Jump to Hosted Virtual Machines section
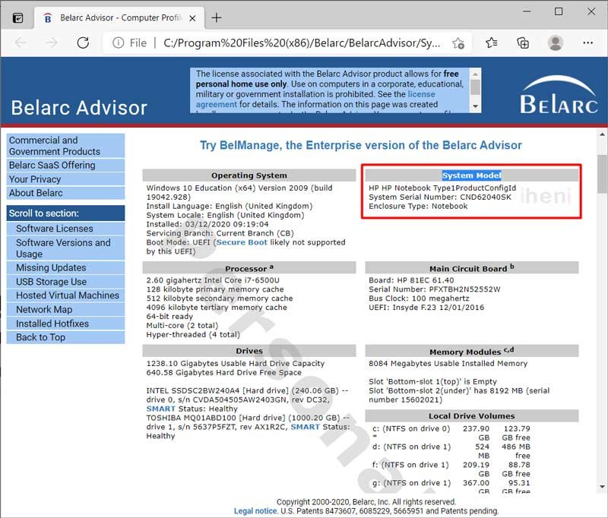 (x=65, y=295)
